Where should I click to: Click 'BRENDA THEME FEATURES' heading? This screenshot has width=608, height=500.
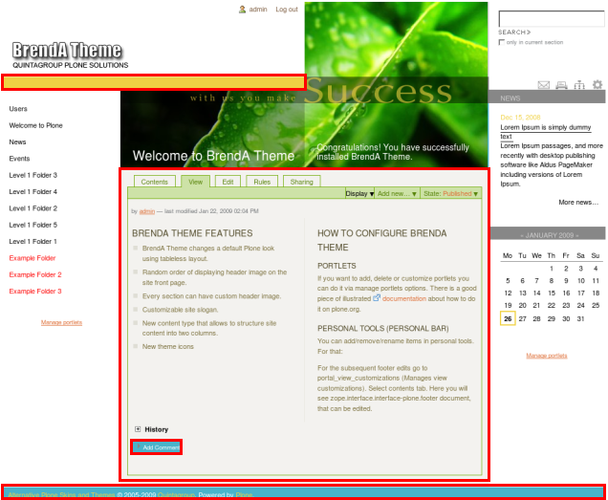[192, 233]
